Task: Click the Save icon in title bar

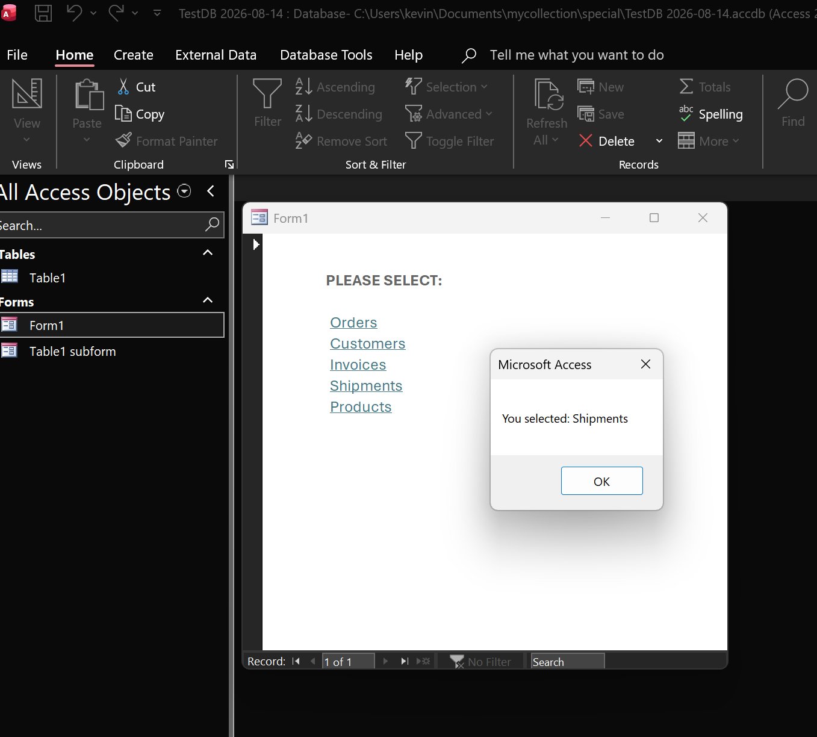Action: pyautogui.click(x=43, y=13)
